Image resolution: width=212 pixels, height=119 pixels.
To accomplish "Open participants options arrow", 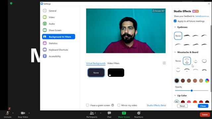I will [x=101, y=113].
